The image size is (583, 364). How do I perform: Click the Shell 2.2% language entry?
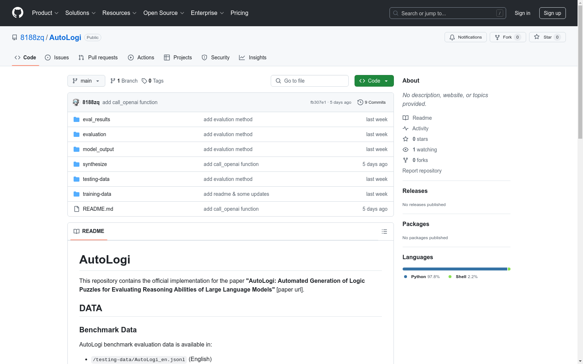pyautogui.click(x=463, y=277)
